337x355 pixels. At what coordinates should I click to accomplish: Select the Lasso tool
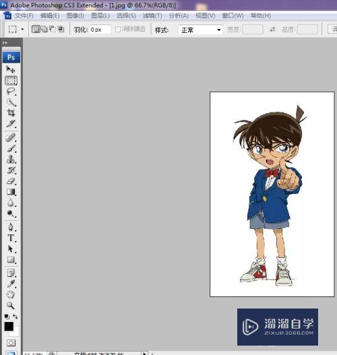coord(11,91)
